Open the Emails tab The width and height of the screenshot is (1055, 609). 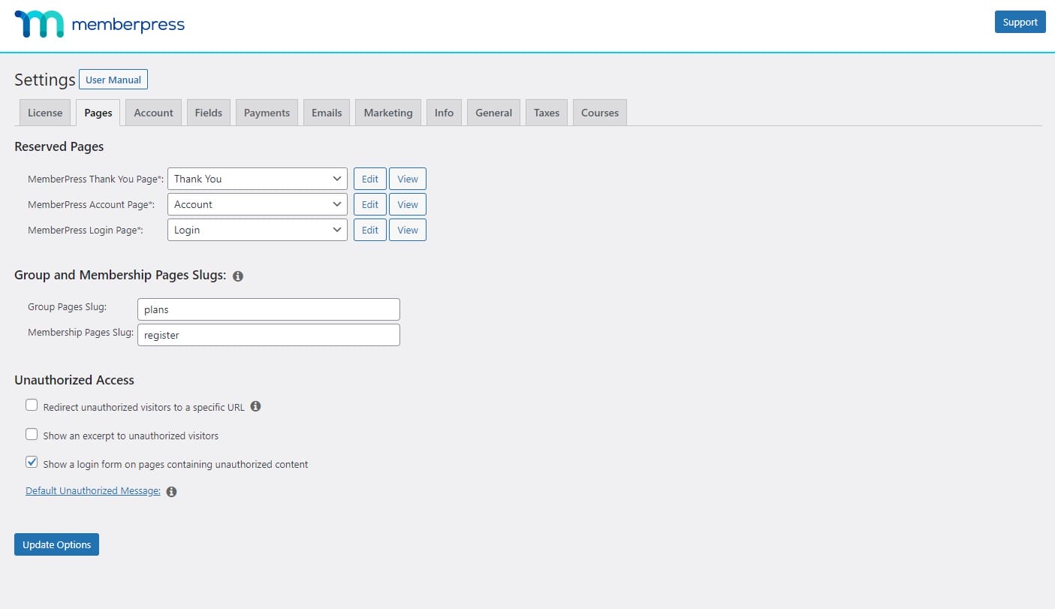tap(327, 113)
